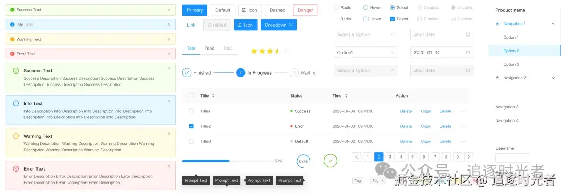563x194 pixels.
Task: Click the 50% progress bar
Action: pos(227,161)
